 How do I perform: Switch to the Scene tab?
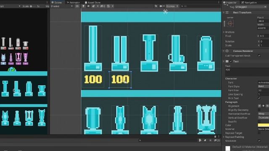(57, 3)
